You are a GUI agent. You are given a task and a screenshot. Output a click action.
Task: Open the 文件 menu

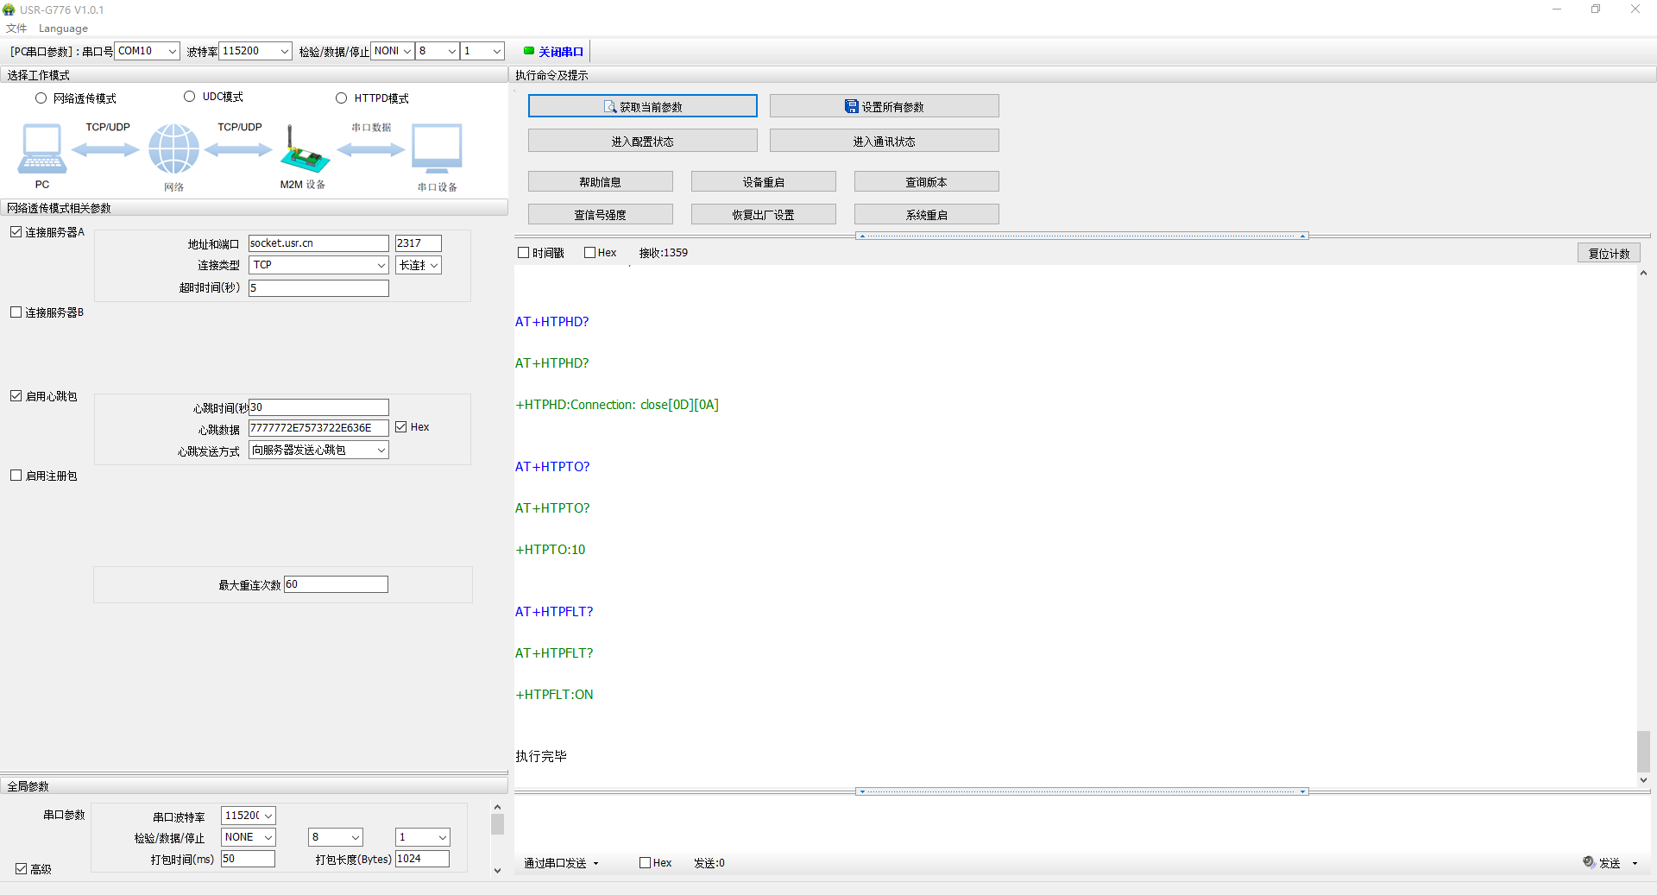pos(16,28)
